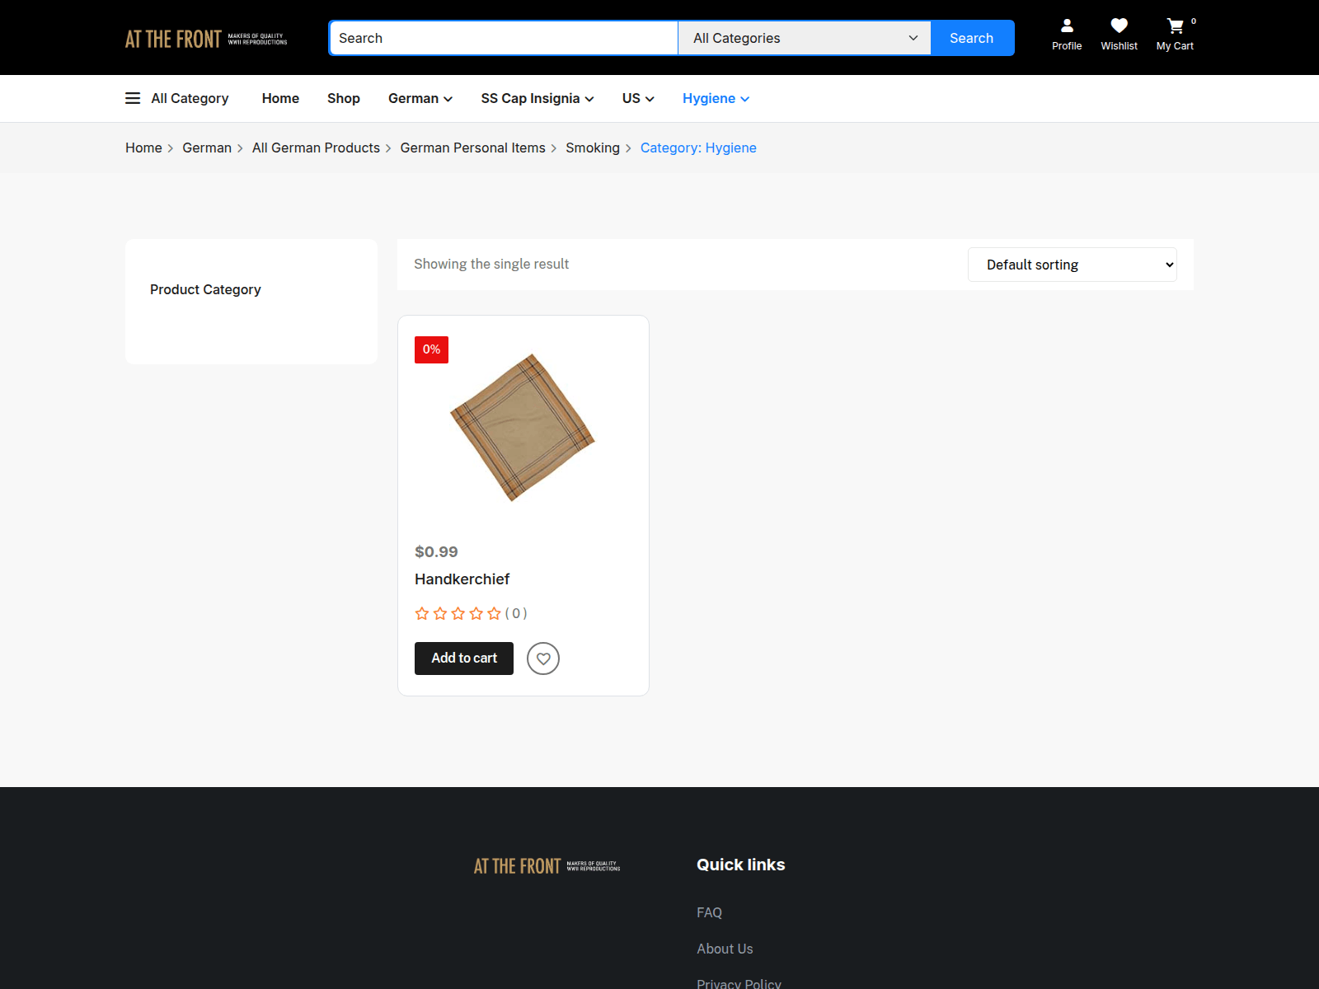Click German Personal Items breadcrumb

pos(473,148)
